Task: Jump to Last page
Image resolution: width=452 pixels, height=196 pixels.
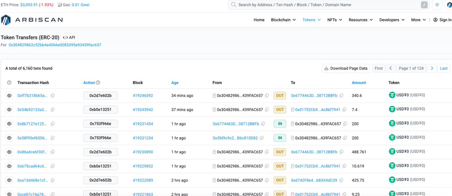Action: tap(444, 68)
